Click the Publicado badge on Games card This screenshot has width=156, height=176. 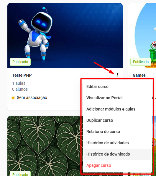[141, 62]
